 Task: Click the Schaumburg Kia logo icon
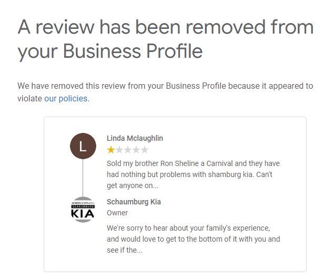83,210
